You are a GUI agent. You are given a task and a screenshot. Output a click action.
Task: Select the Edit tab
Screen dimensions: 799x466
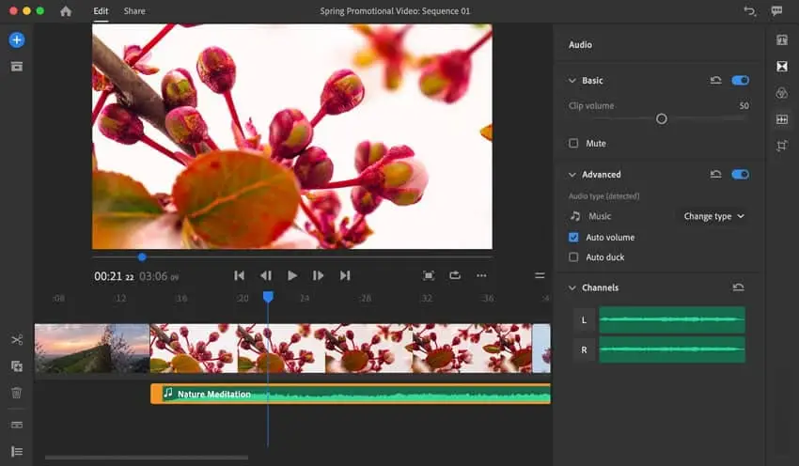pos(101,10)
